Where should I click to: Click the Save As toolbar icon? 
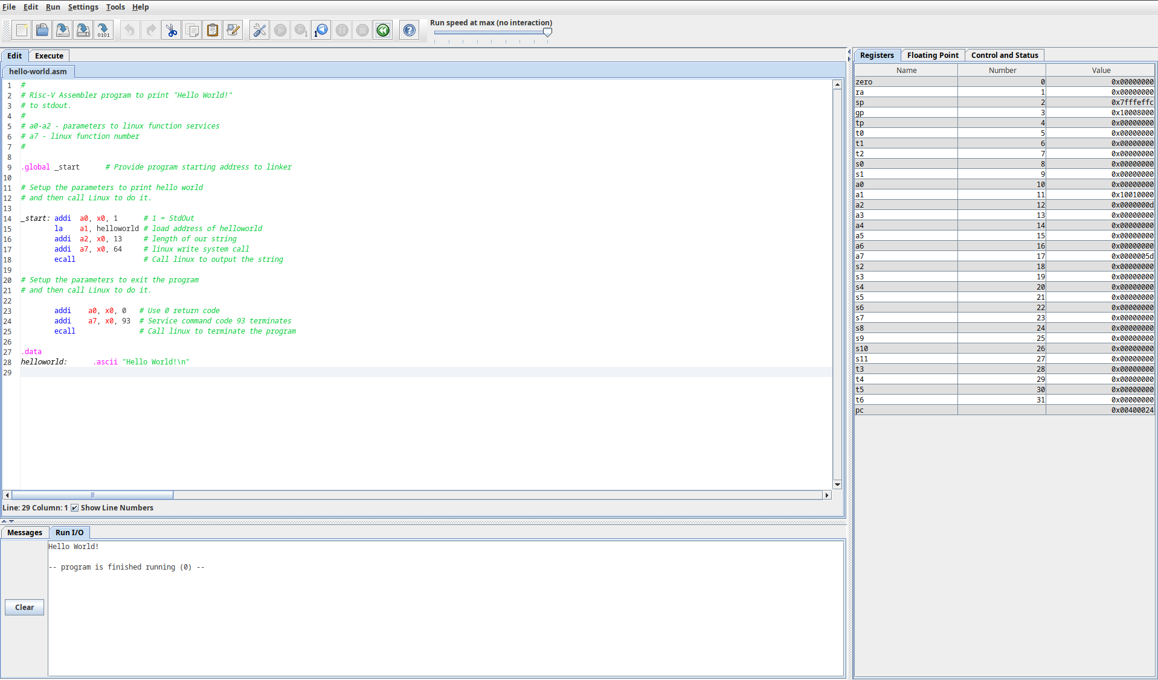83,30
